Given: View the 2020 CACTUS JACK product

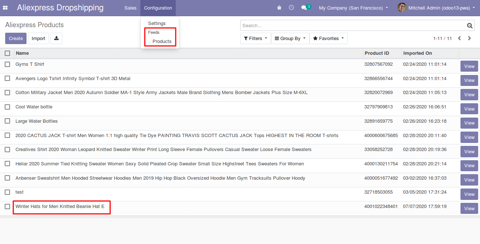Looking at the screenshot, I should point(469,137).
